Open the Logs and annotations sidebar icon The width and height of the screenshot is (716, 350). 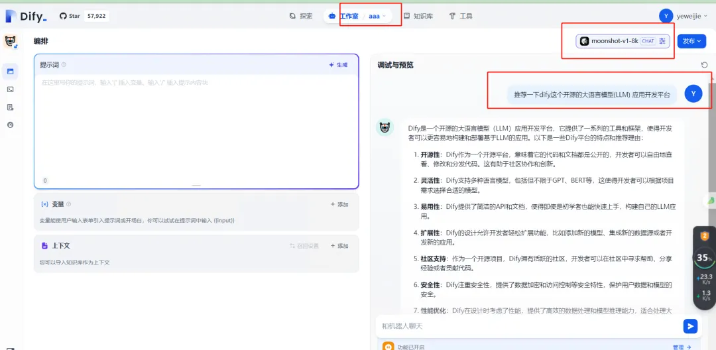click(11, 107)
